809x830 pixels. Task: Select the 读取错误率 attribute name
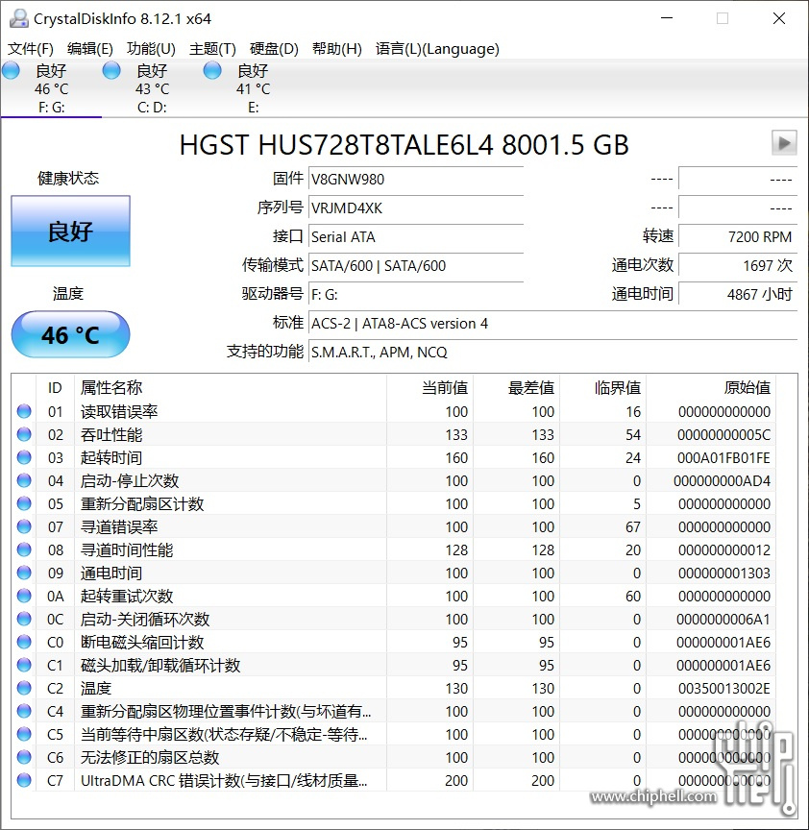(119, 412)
